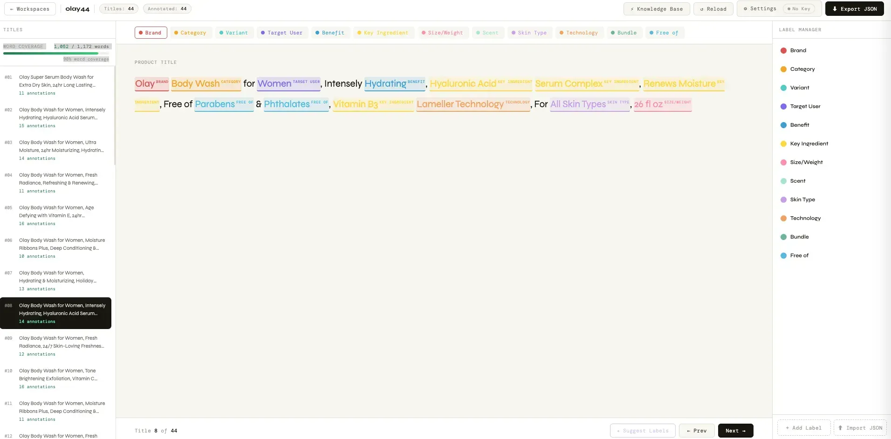Viewport: 891px width, 439px height.
Task: Open title #10 Tone Brightening Exfoliation
Action: coord(56,378)
